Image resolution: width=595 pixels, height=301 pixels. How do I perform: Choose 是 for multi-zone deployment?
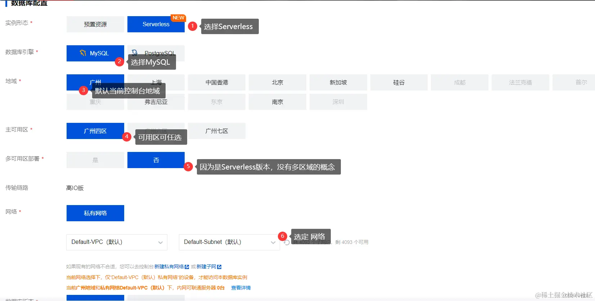click(95, 160)
